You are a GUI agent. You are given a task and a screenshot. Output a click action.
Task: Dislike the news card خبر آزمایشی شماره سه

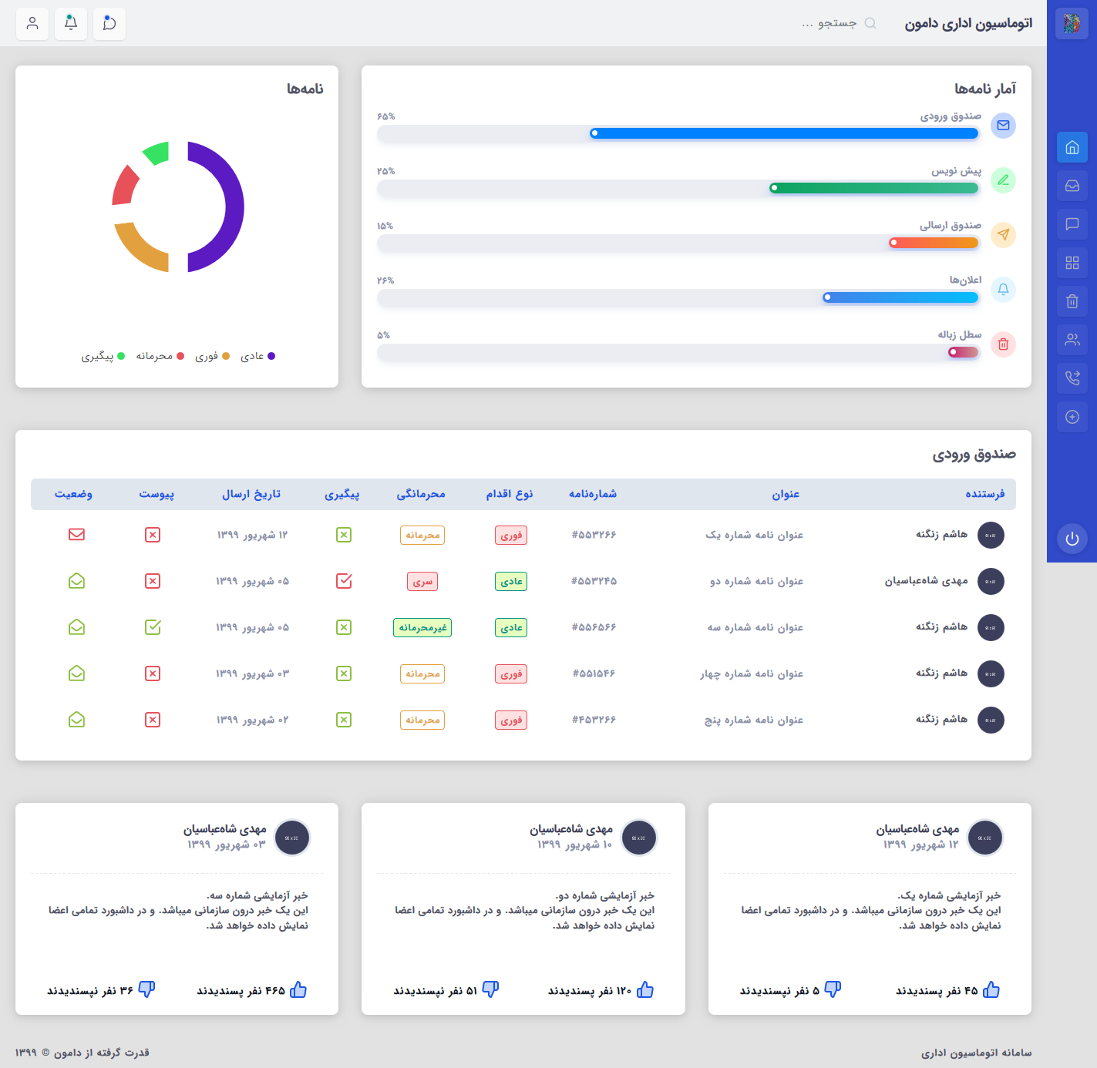point(146,990)
